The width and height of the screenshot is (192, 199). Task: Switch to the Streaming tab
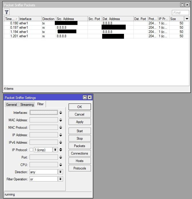click(27, 105)
